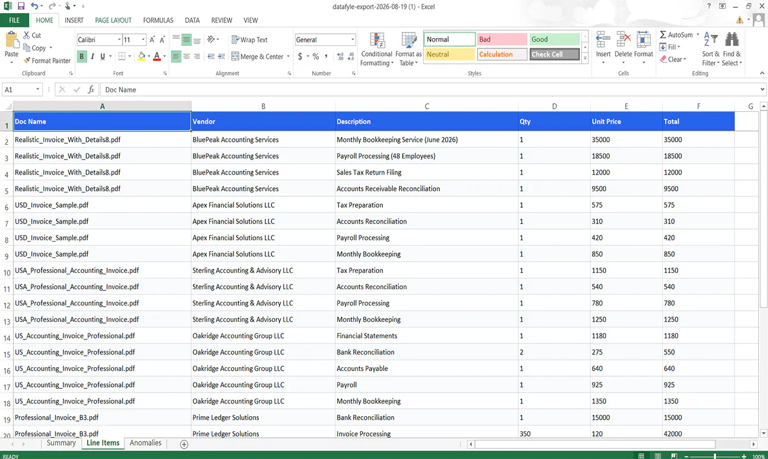Go to the Summary sheet tab
The image size is (768, 459).
(x=61, y=443)
